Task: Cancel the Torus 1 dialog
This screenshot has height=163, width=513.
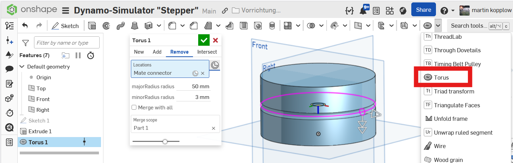Action: 215,40
